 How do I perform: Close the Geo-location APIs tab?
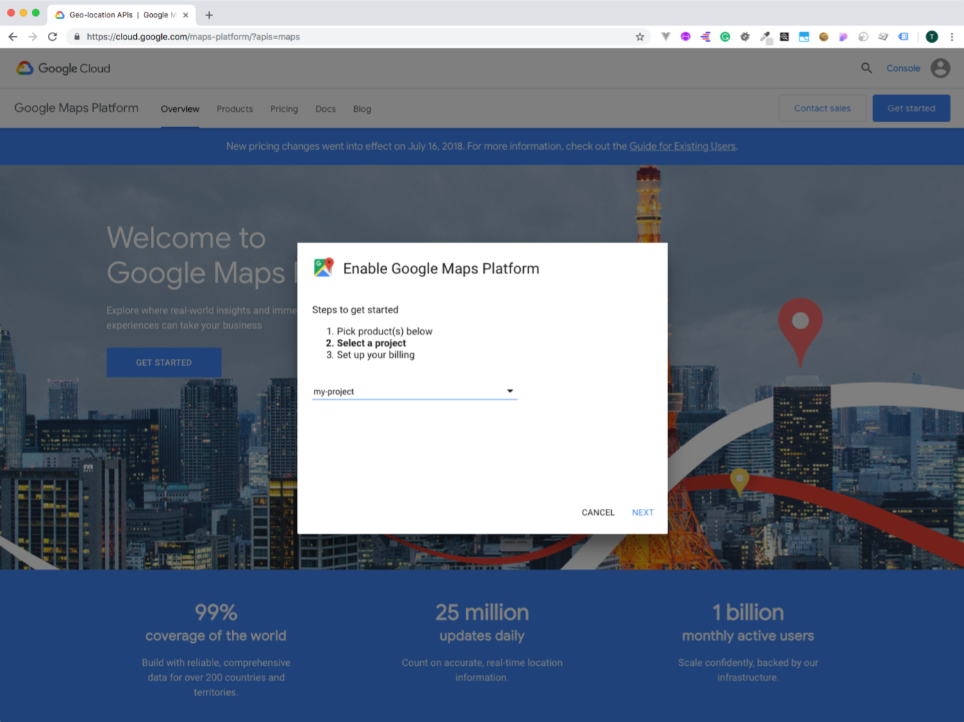pyautogui.click(x=185, y=15)
